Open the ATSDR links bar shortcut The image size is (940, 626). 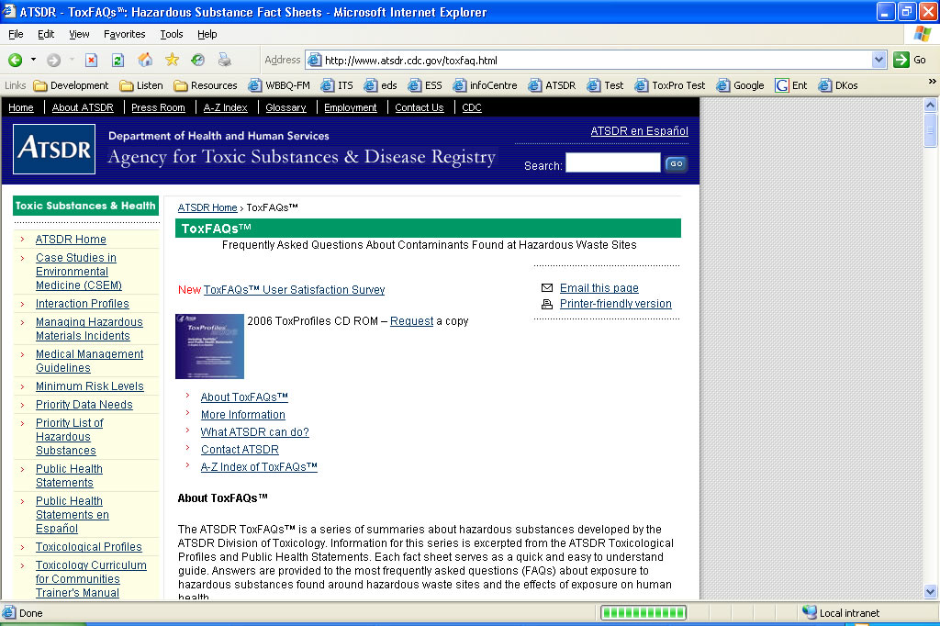click(552, 85)
